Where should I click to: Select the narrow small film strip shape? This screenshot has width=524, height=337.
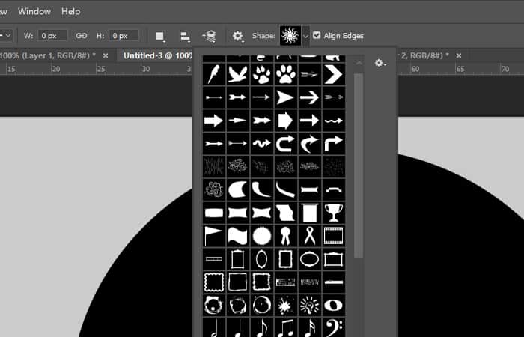click(x=214, y=259)
